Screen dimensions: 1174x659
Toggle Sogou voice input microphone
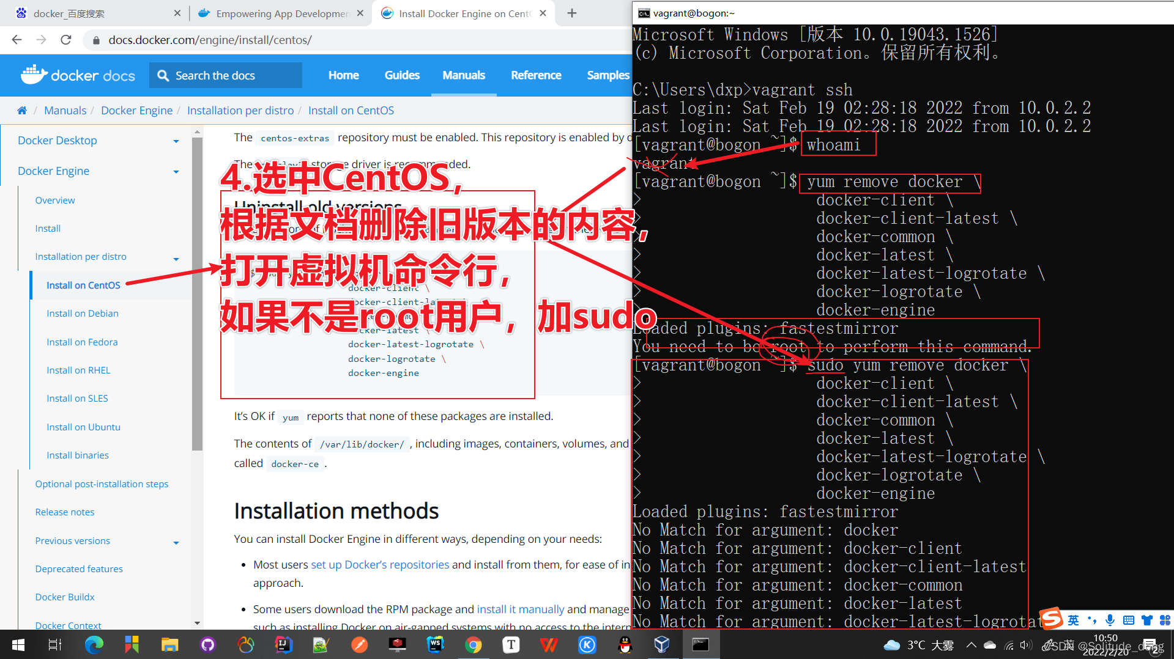pos(1110,620)
